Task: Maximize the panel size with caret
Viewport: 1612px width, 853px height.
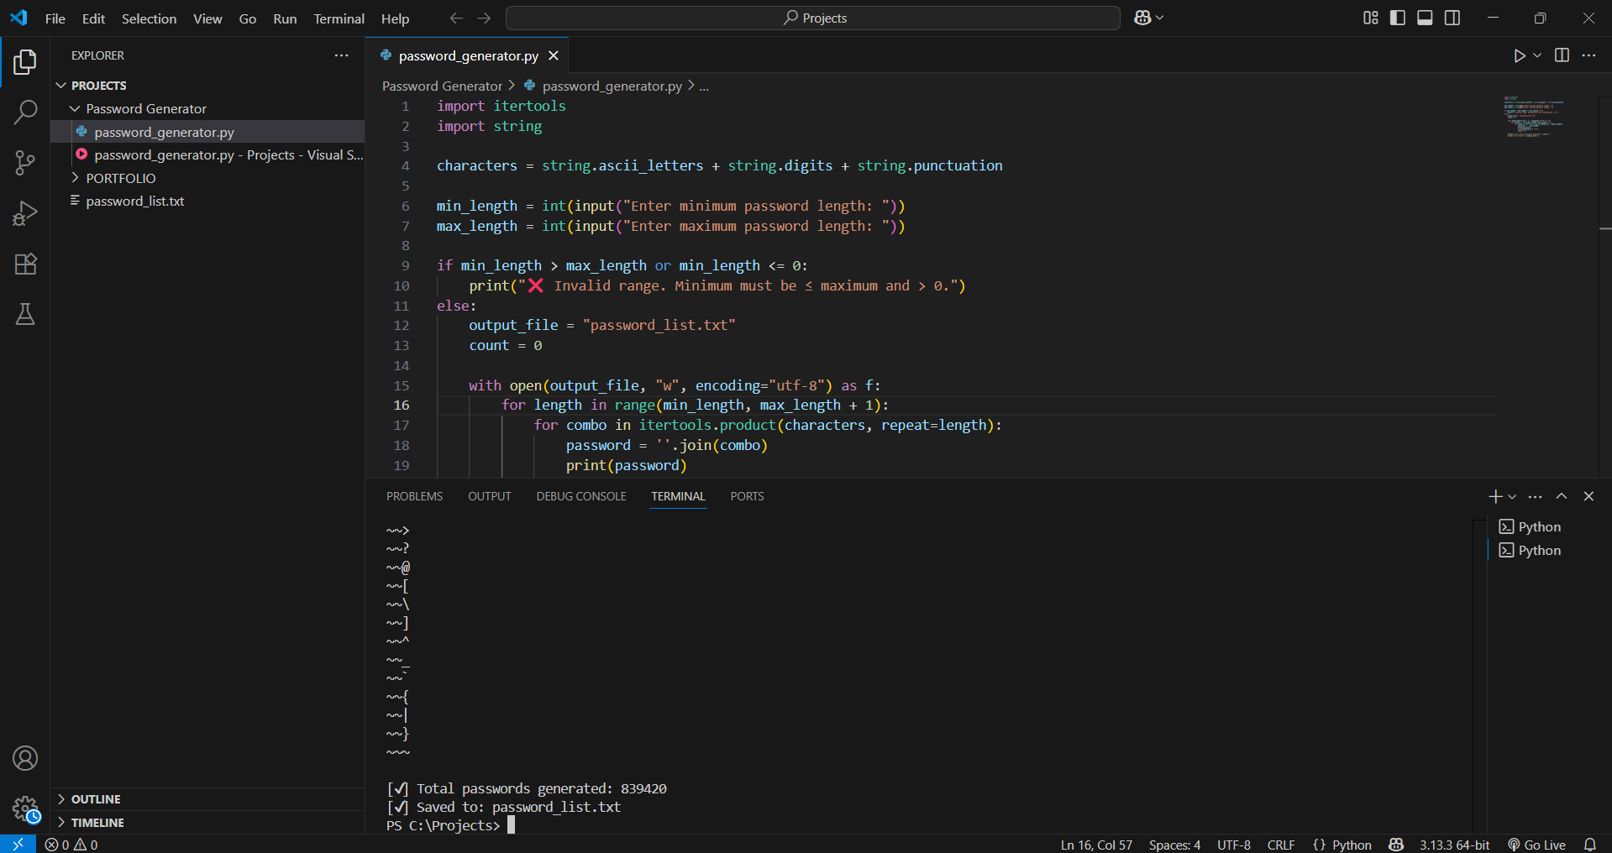Action: point(1562,496)
